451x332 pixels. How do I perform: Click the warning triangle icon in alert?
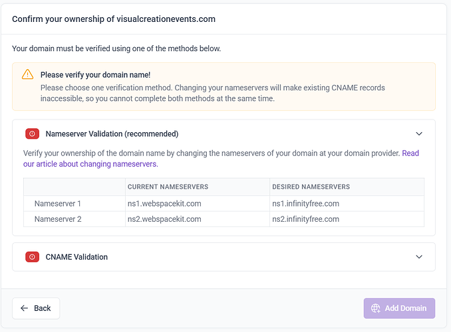[27, 74]
